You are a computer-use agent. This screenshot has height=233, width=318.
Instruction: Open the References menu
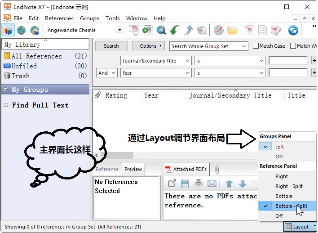click(59, 18)
